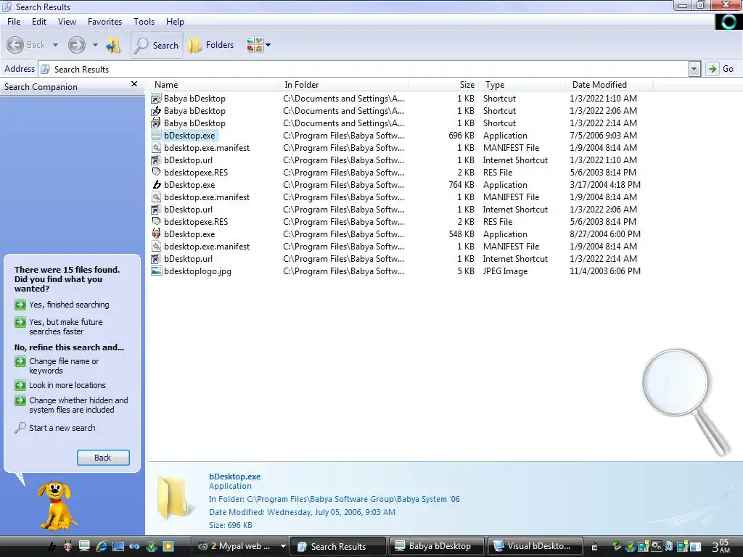743x557 pixels.
Task: Click the '5 KB' size of bdesktoplogo.jpg
Action: 466,271
